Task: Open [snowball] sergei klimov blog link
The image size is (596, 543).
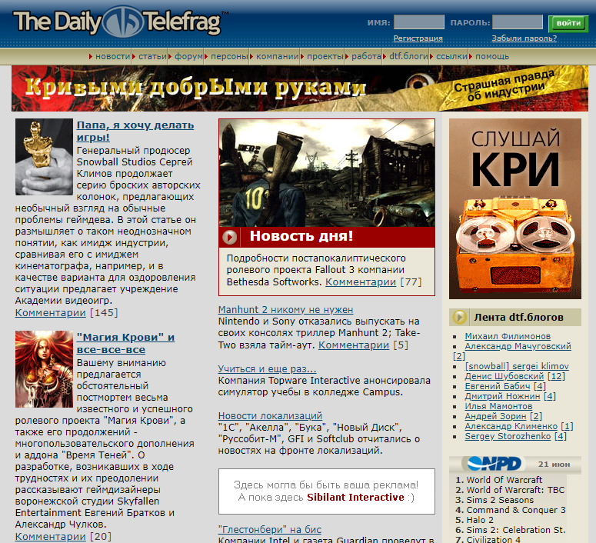Action: [517, 366]
